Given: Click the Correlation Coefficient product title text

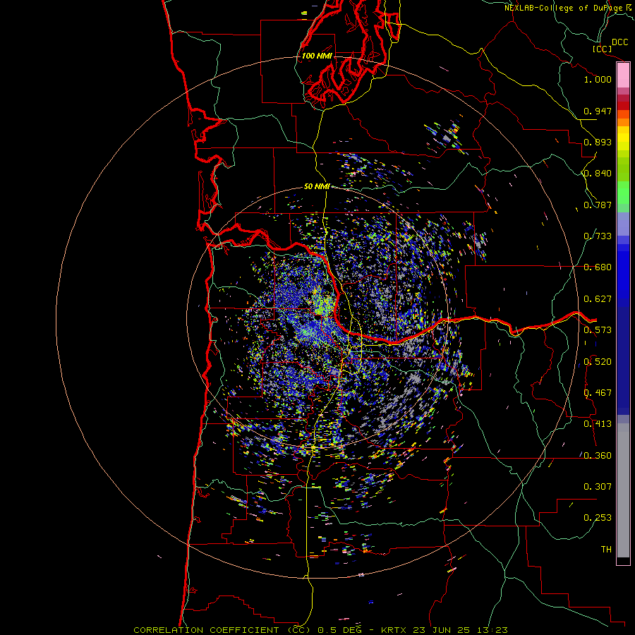Looking at the screenshot, I should point(222,630).
